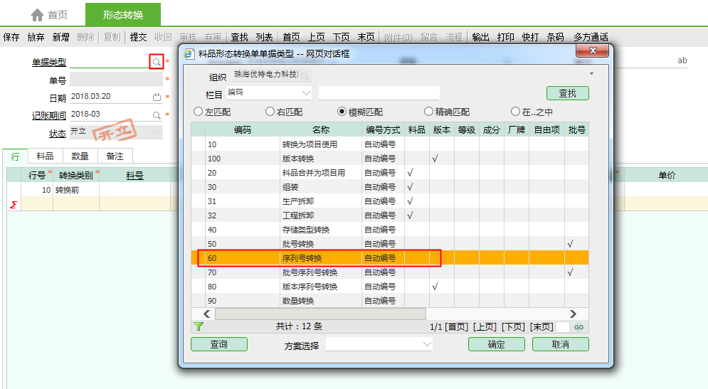Expand the small arrow at dialog top-right
This screenshot has width=708, height=389.
pos(591,73)
